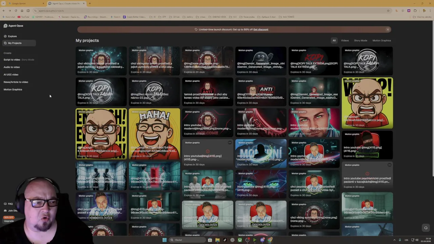Click the 50% OFF Upgrade button
This screenshot has width=434, height=244.
pos(9,219)
